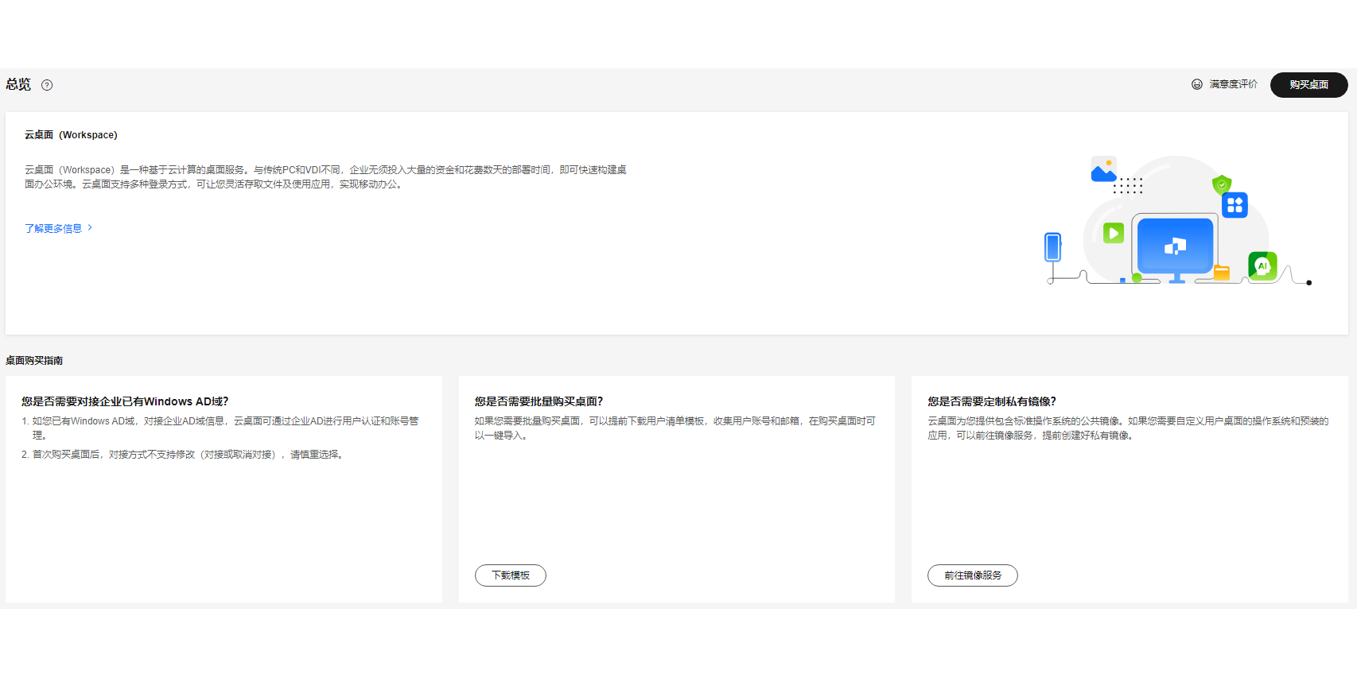This screenshot has height=678, width=1357.
Task: Click the green AI chat icon
Action: [x=1262, y=265]
